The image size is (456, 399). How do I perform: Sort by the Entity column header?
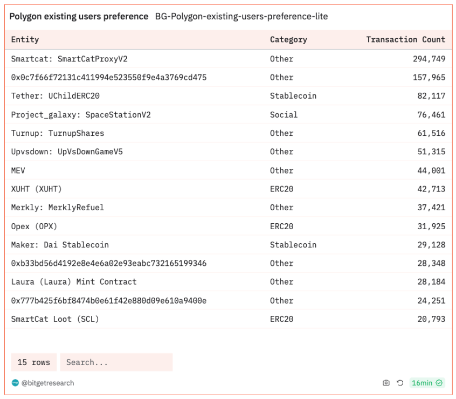(x=25, y=39)
